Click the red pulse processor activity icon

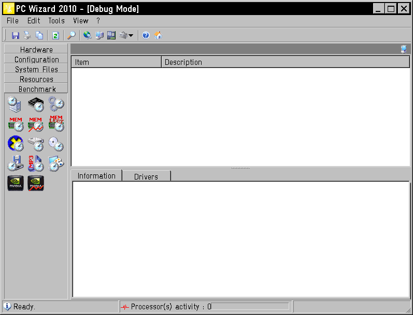click(x=124, y=307)
